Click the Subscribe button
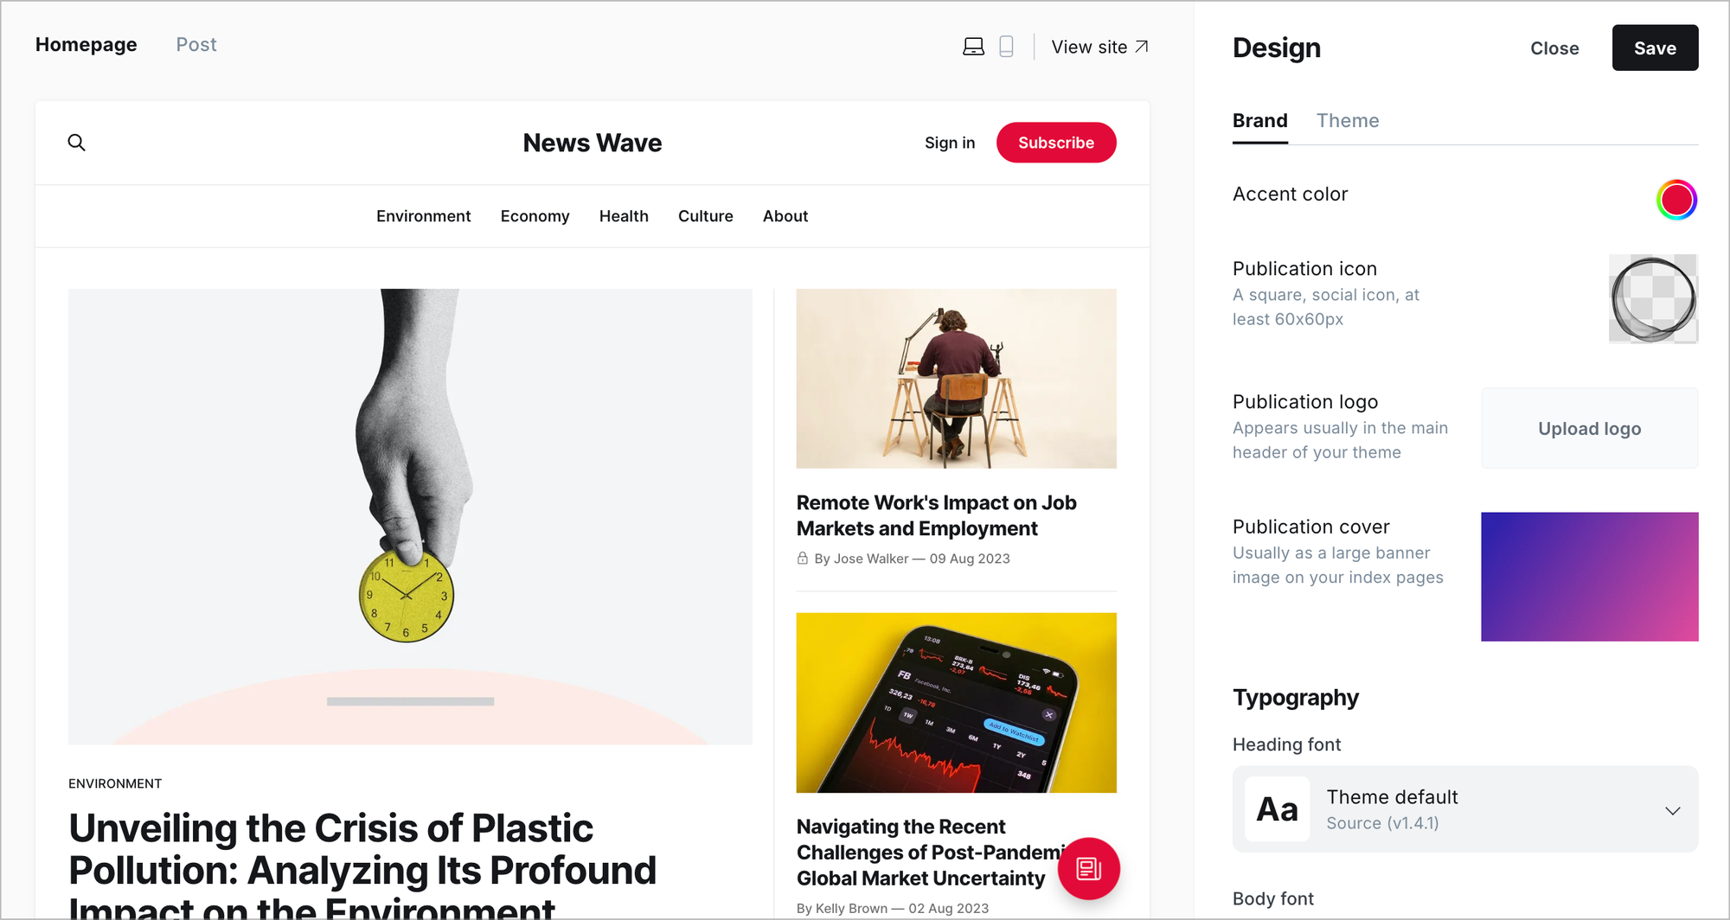This screenshot has height=920, width=1730. coord(1056,143)
